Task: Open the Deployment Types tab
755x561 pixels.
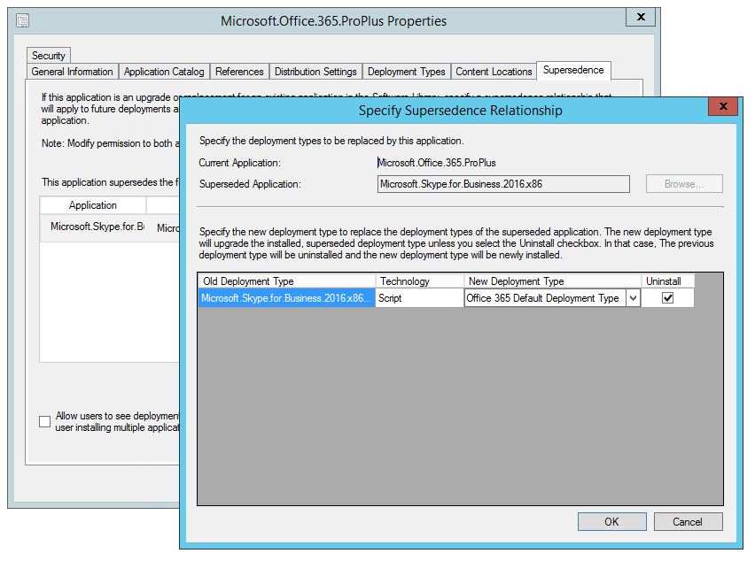Action: coord(407,72)
